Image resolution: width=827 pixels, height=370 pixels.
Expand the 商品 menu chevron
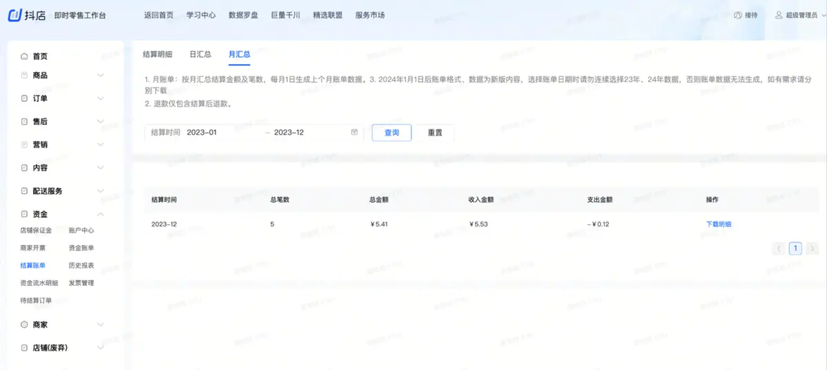click(101, 75)
